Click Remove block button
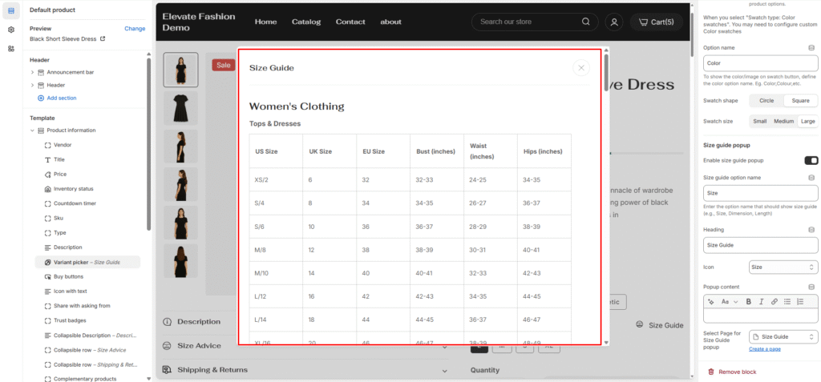Viewport: 821px width, 382px height. coord(732,372)
